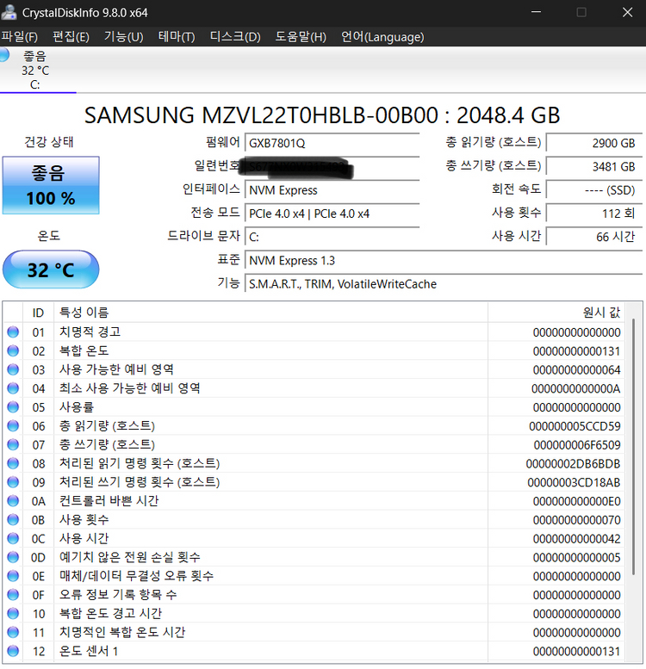Click the transfer mode PCIe 4.0 x4 field
Screen dimensions: 646x669
click(332, 214)
